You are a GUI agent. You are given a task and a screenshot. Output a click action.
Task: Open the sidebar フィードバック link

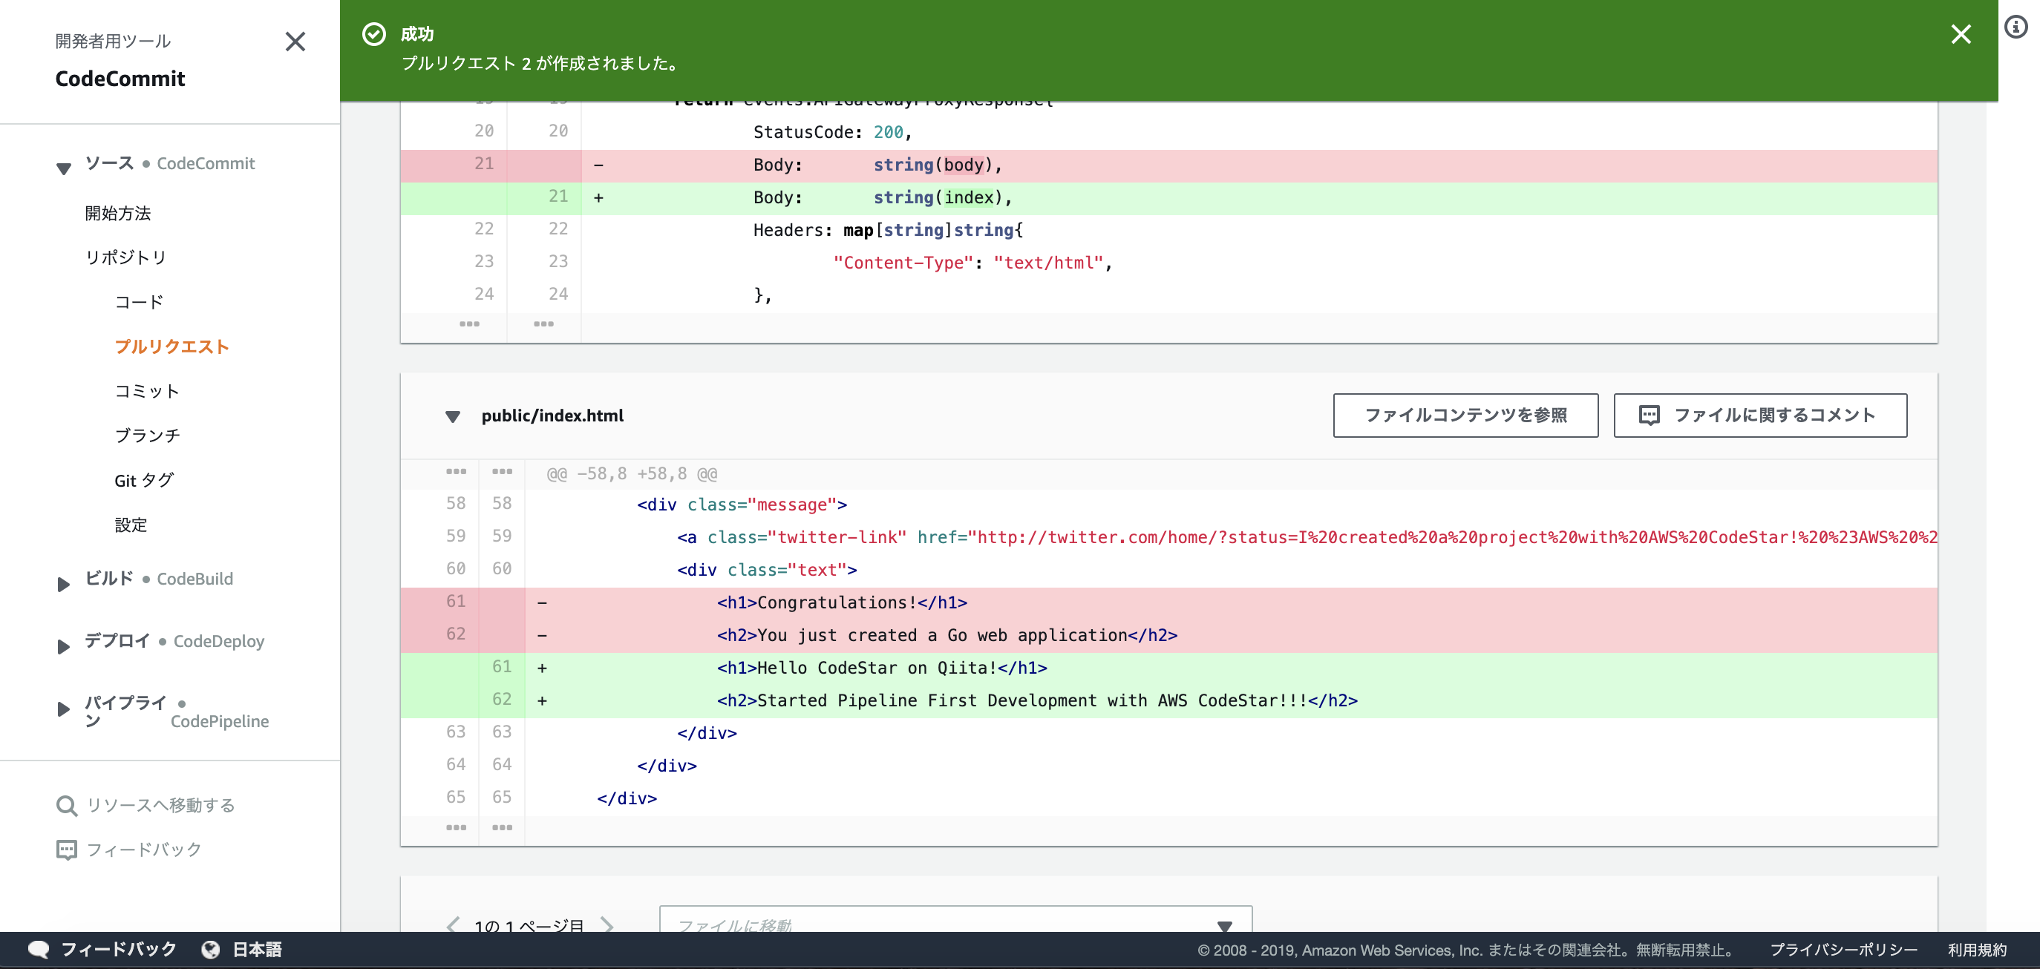[143, 850]
